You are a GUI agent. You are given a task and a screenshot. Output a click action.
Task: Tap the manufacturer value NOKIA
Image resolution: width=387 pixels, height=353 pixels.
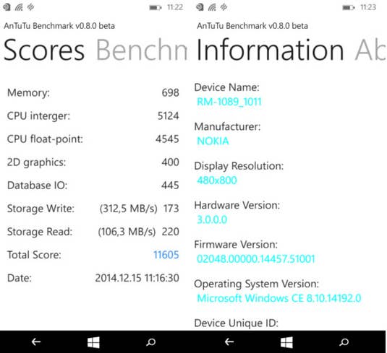(213, 141)
